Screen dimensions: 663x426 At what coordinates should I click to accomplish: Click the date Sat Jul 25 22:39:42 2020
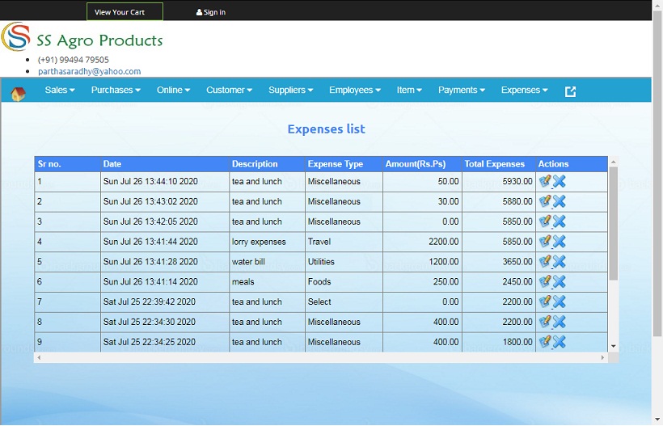(x=150, y=302)
